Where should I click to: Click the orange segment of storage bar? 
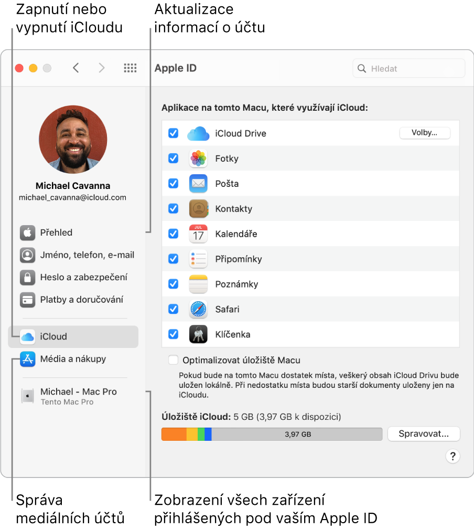click(x=174, y=434)
